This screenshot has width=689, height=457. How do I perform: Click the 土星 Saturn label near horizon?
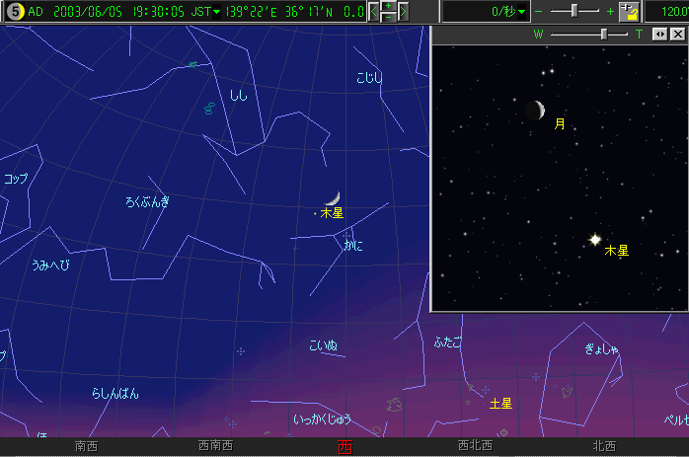click(500, 404)
